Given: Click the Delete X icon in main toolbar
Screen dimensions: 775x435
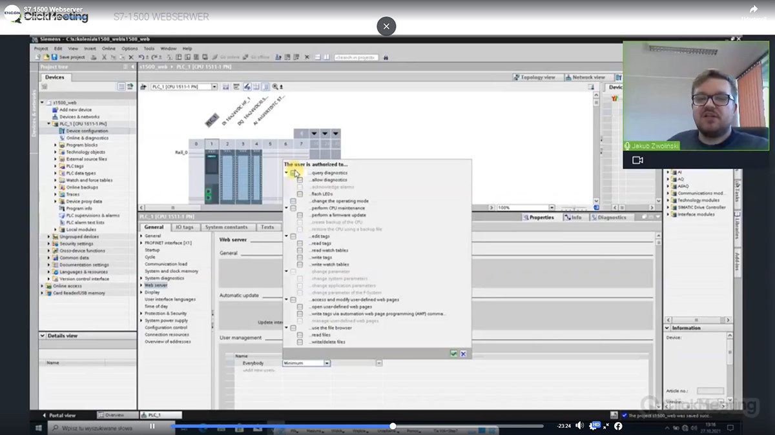Looking at the screenshot, I should tap(131, 57).
